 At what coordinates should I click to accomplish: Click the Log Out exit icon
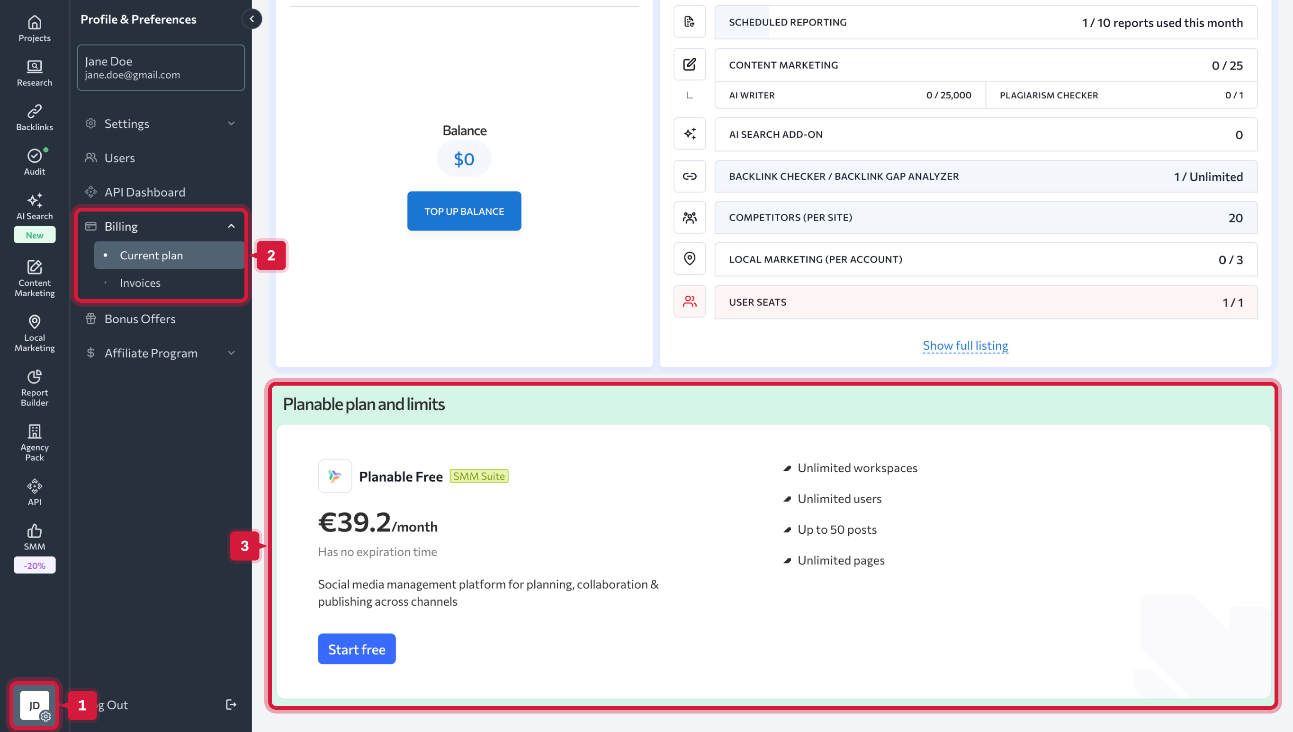231,705
